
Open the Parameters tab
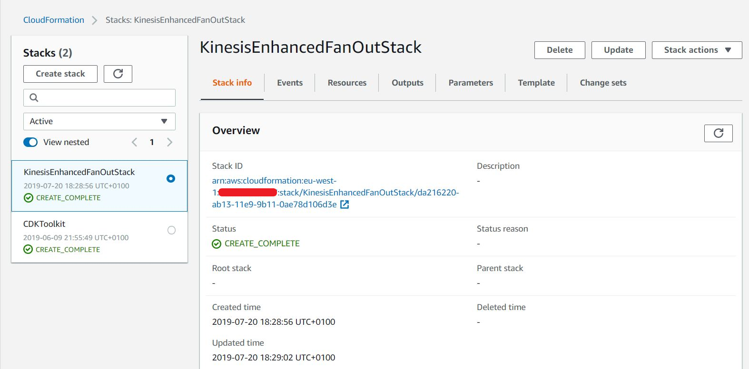tap(471, 83)
